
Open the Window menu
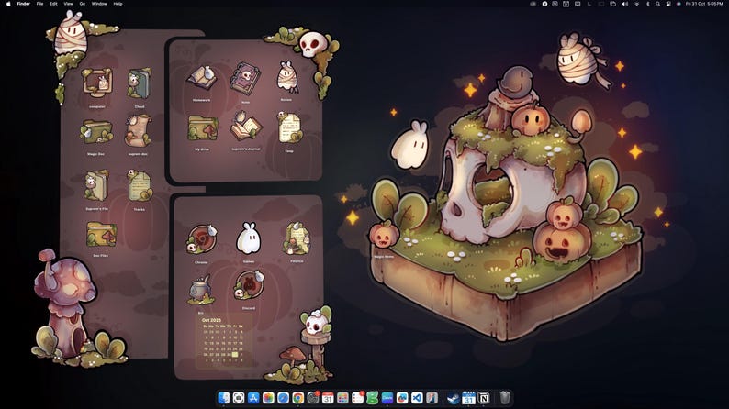(x=99, y=4)
